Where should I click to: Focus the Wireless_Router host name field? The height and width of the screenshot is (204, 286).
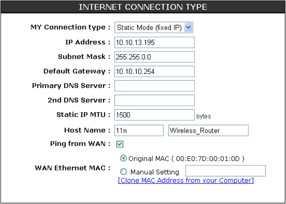pos(208,131)
